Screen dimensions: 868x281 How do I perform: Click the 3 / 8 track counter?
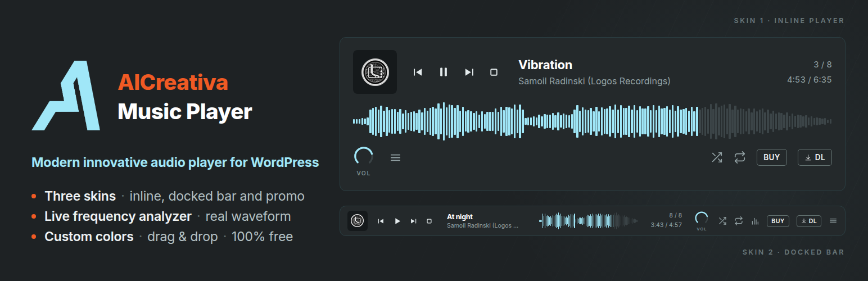(822, 65)
